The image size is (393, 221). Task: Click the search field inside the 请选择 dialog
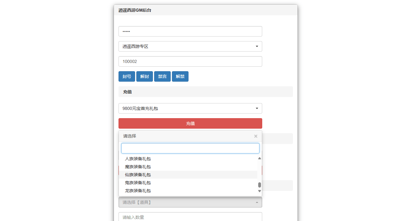(190, 148)
